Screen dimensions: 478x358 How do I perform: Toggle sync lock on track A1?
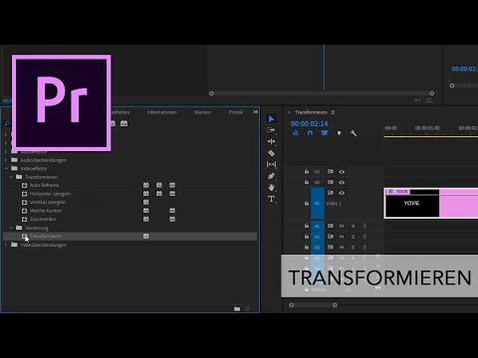pos(331,226)
